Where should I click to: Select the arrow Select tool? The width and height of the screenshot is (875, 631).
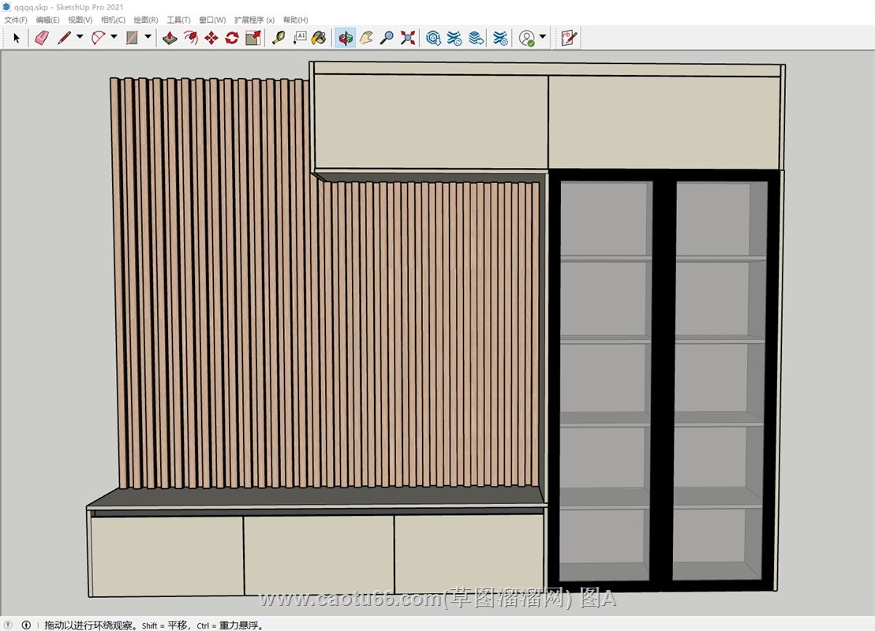[17, 37]
